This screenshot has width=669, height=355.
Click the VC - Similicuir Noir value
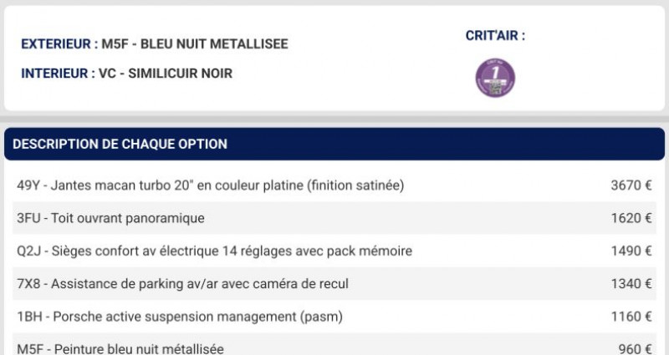coord(166,74)
